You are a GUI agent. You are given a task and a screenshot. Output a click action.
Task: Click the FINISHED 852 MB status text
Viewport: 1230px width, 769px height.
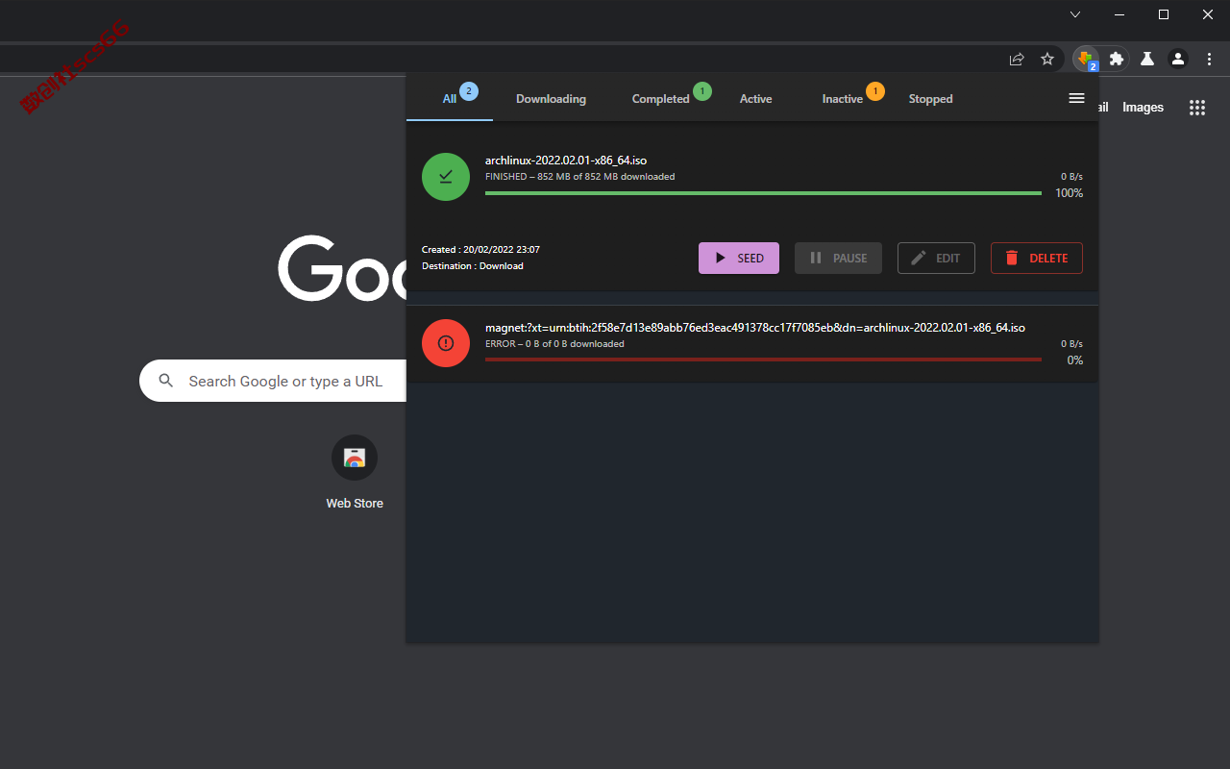tap(579, 177)
